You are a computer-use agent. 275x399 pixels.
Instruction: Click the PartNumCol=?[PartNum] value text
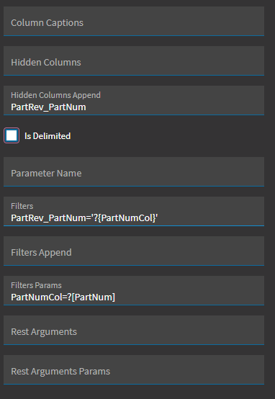coord(63,297)
